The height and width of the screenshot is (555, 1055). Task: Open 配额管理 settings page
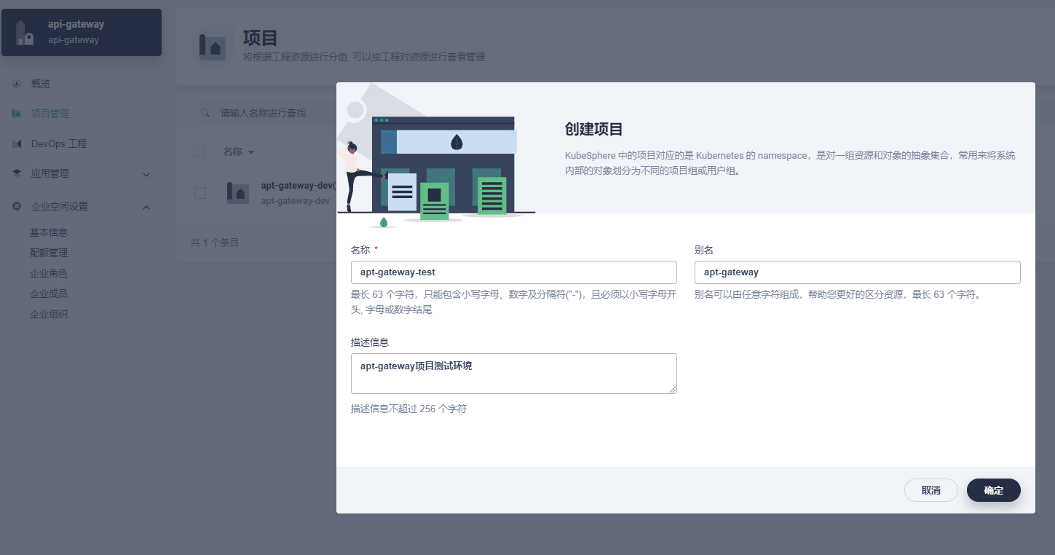click(49, 253)
